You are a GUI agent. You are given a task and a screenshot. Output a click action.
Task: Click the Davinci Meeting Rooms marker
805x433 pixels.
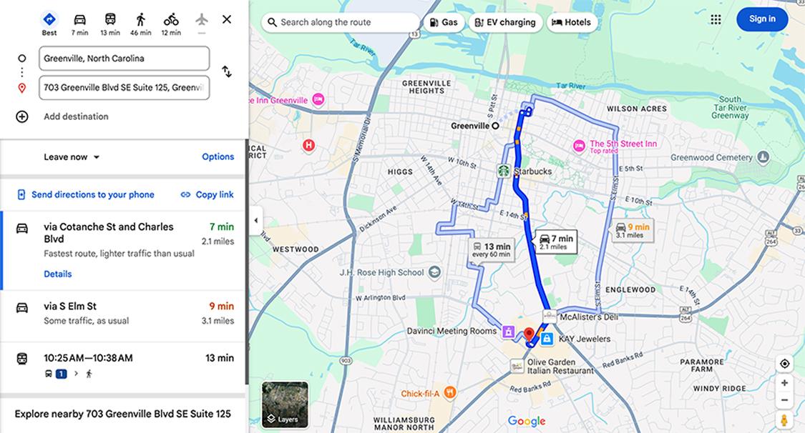tap(508, 332)
